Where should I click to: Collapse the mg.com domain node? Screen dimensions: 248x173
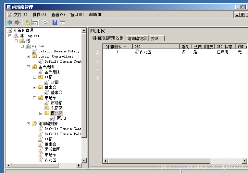(x=22, y=46)
